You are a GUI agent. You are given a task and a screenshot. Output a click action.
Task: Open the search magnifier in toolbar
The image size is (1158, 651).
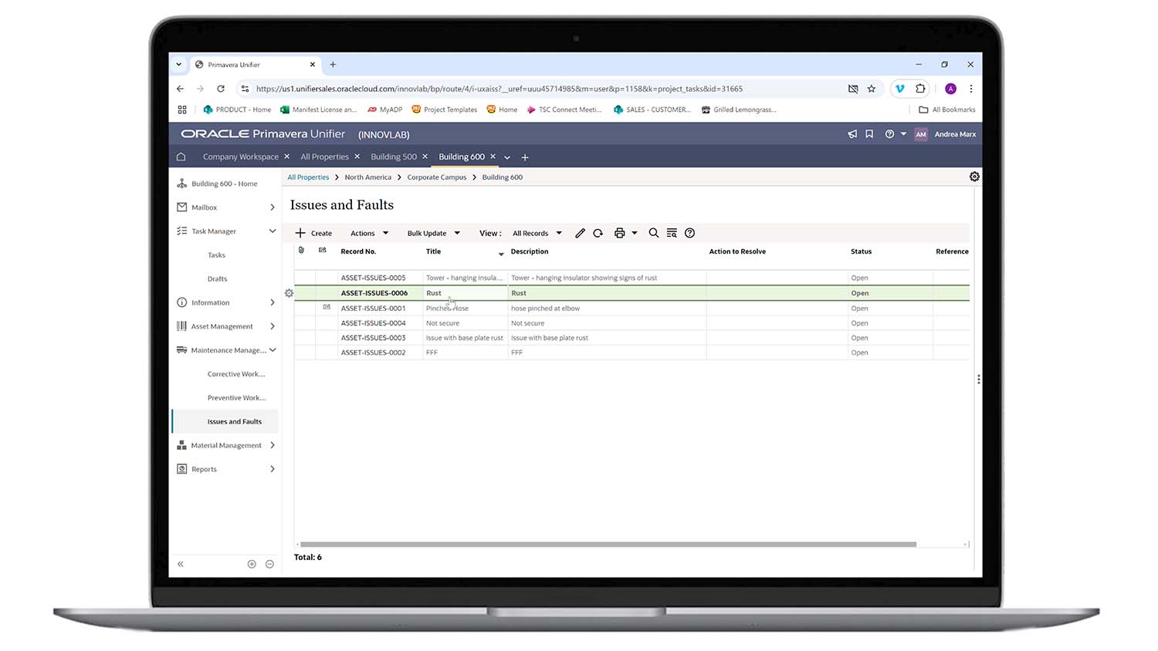[x=653, y=233]
